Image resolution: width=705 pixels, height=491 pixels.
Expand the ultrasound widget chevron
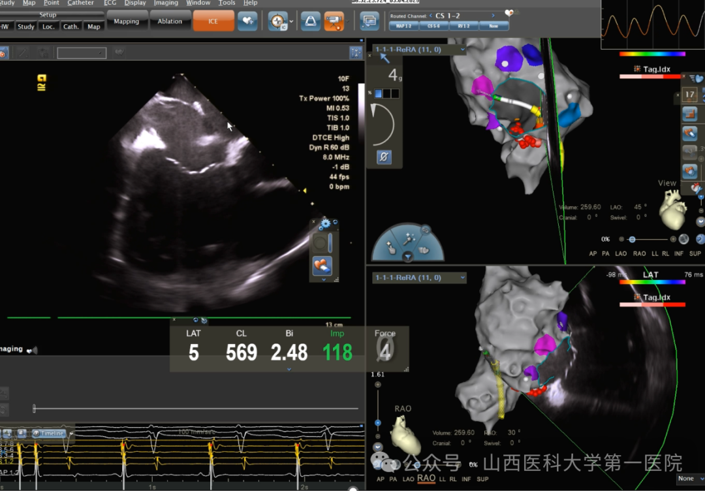click(x=324, y=279)
